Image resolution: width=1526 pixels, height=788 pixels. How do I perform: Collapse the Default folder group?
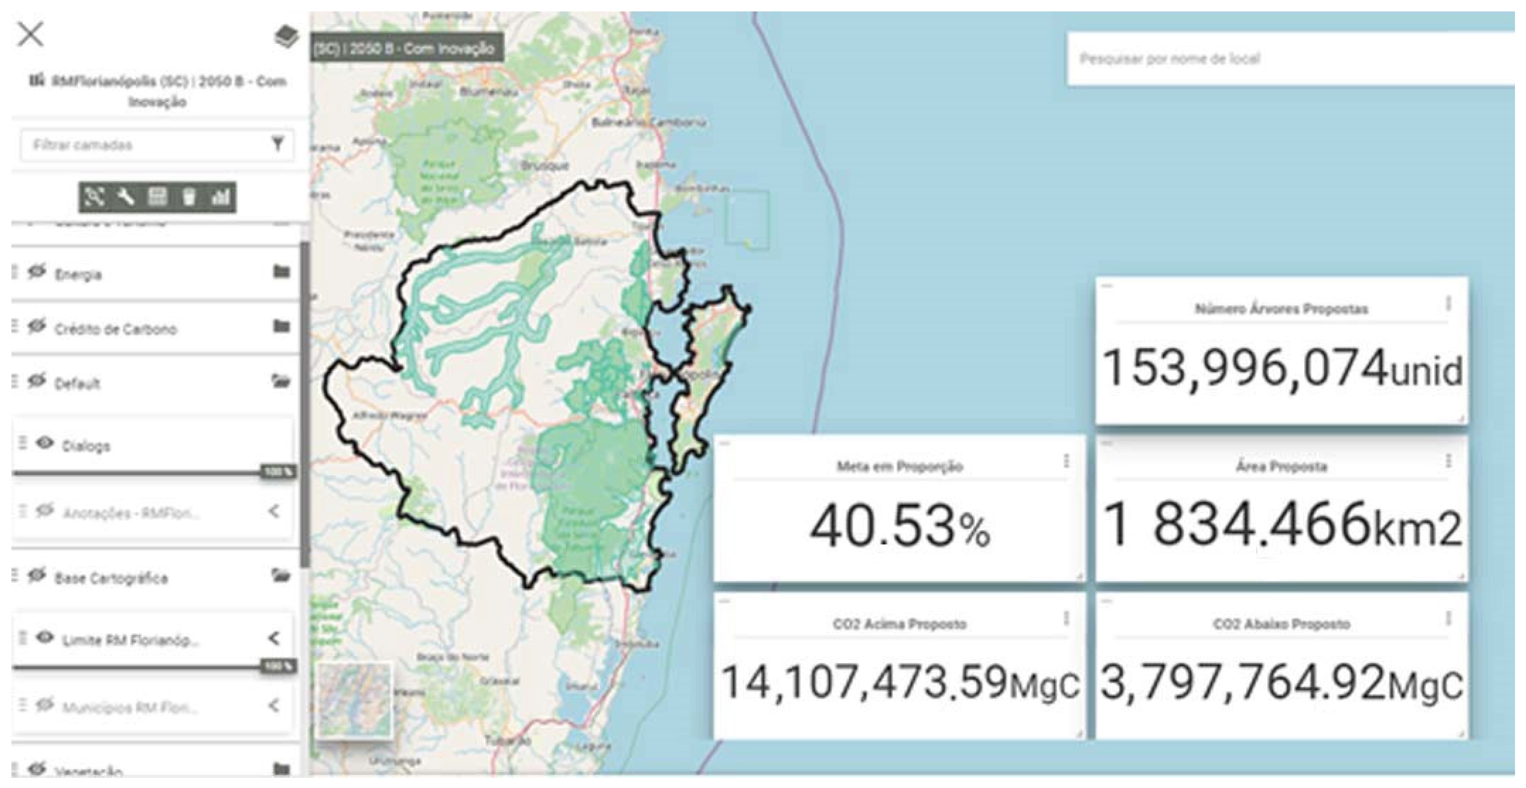click(282, 381)
